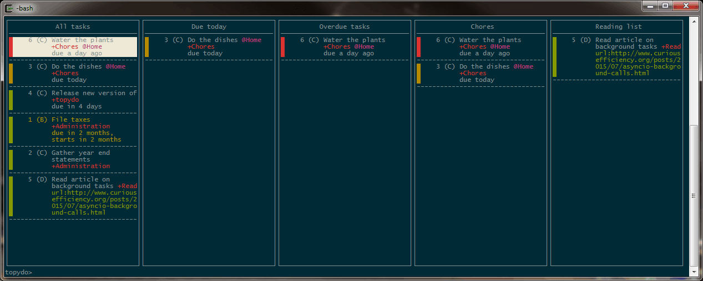Select the Reading list column header
The image size is (703, 281).
tap(616, 27)
